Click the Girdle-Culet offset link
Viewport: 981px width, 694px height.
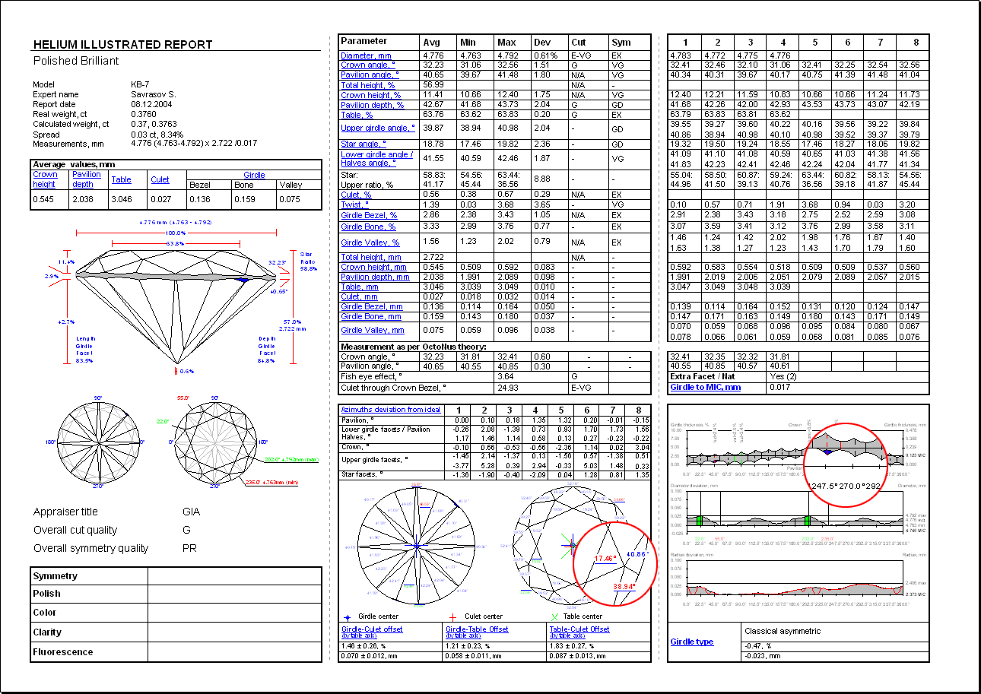372,629
